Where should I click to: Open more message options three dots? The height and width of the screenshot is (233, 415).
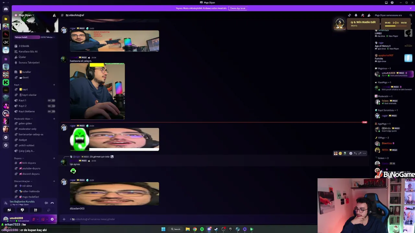(x=364, y=153)
